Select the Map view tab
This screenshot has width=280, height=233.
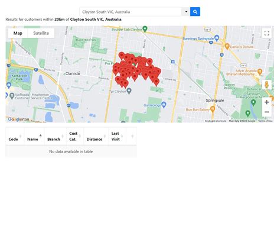(18, 33)
